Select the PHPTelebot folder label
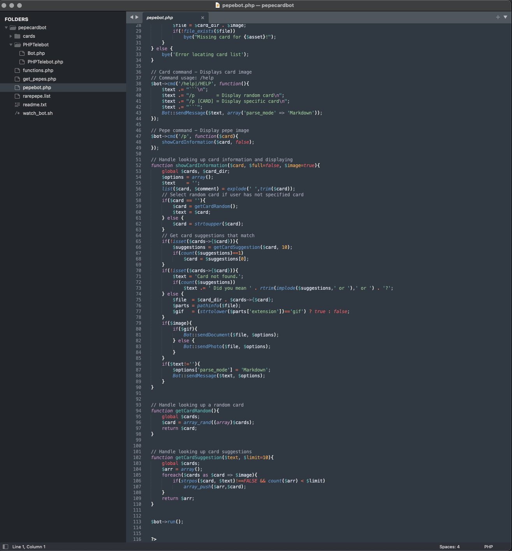 coord(36,45)
